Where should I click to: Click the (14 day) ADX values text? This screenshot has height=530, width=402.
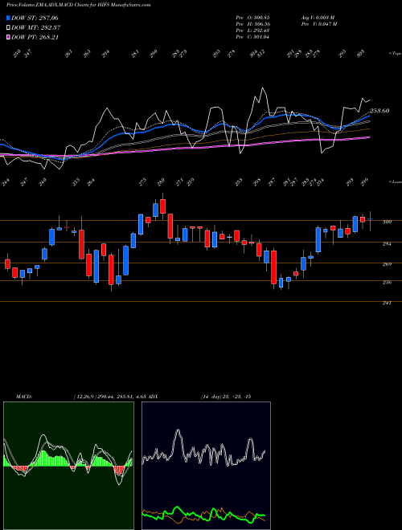point(226,397)
